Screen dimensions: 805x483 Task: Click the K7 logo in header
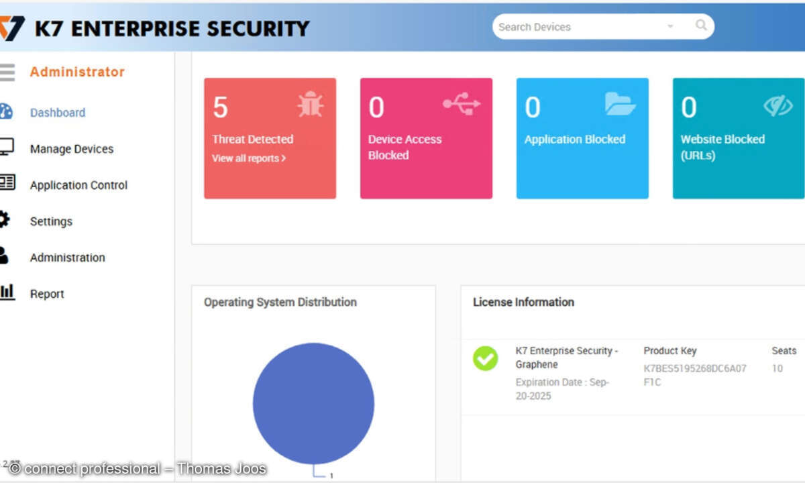(x=12, y=28)
